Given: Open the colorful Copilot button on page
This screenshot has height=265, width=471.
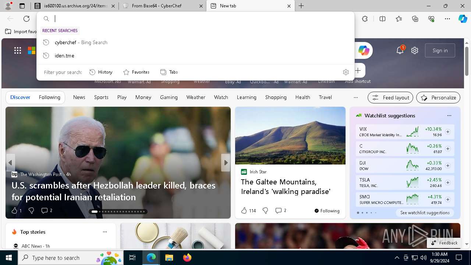Looking at the screenshot, I should [364, 50].
